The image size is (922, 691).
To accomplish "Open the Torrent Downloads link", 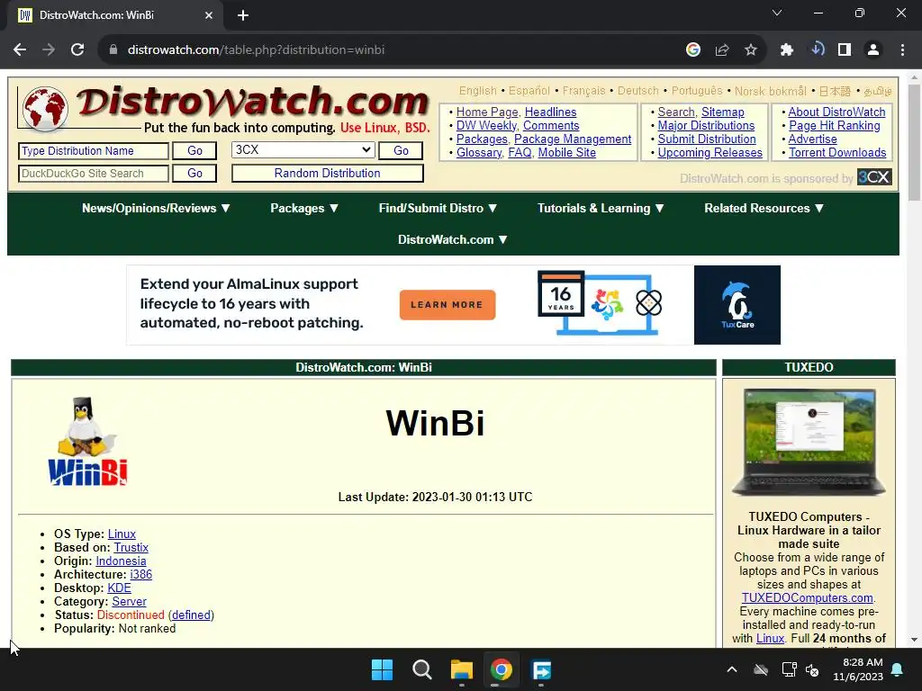I will [837, 152].
